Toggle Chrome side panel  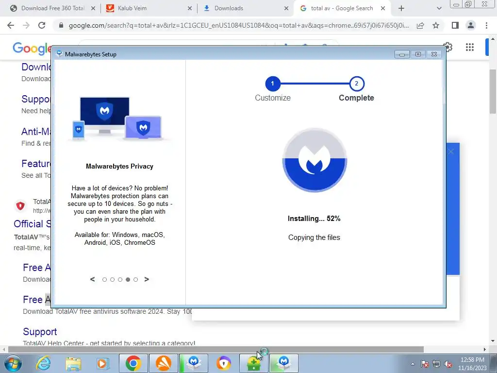pyautogui.click(x=455, y=25)
